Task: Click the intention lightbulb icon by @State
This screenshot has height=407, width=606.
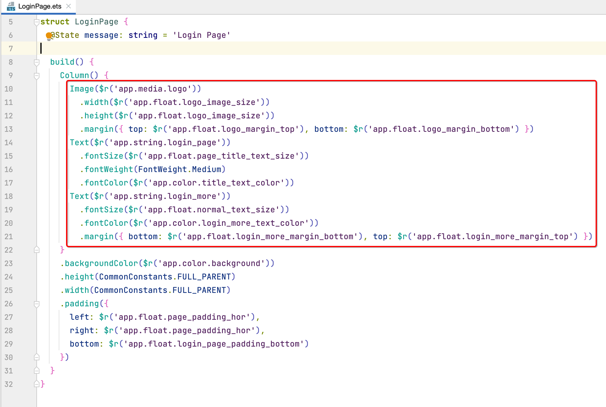Action: tap(49, 36)
